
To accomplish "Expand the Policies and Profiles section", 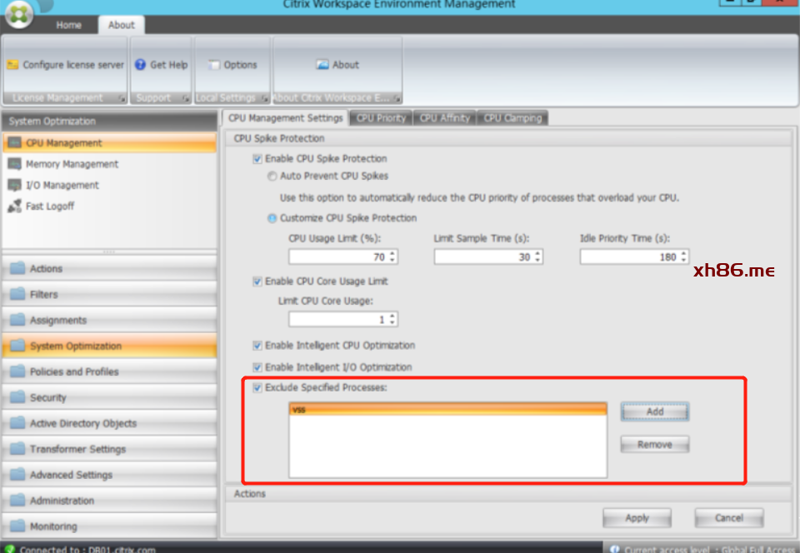I will [74, 371].
